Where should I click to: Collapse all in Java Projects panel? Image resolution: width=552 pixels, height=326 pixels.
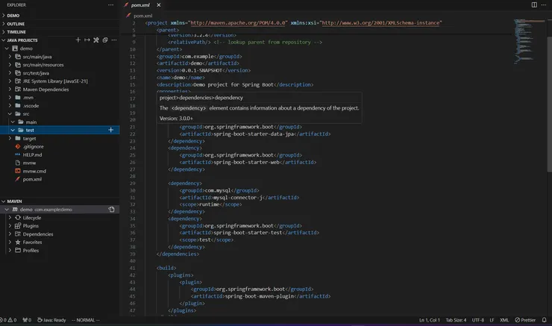coord(105,40)
